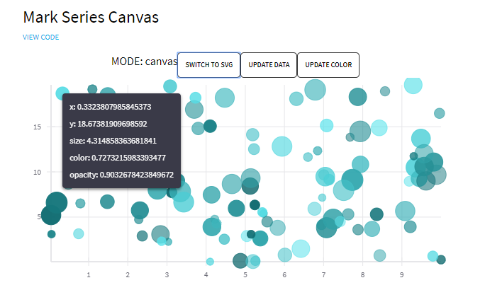
Task: Click y-axis tick label 10
Action: (x=37, y=172)
